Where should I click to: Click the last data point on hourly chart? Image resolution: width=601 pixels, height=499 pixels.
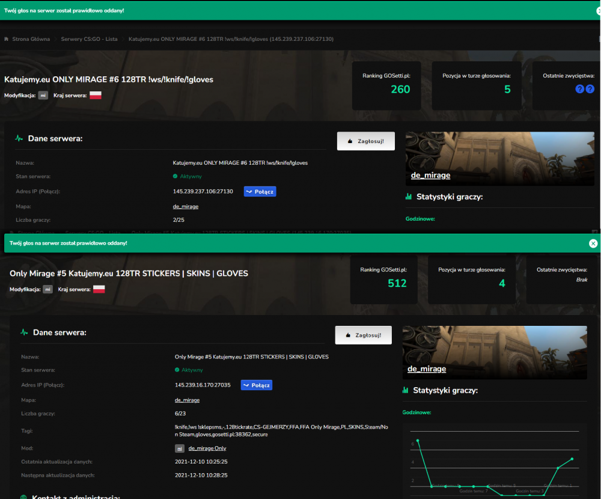(x=572, y=459)
